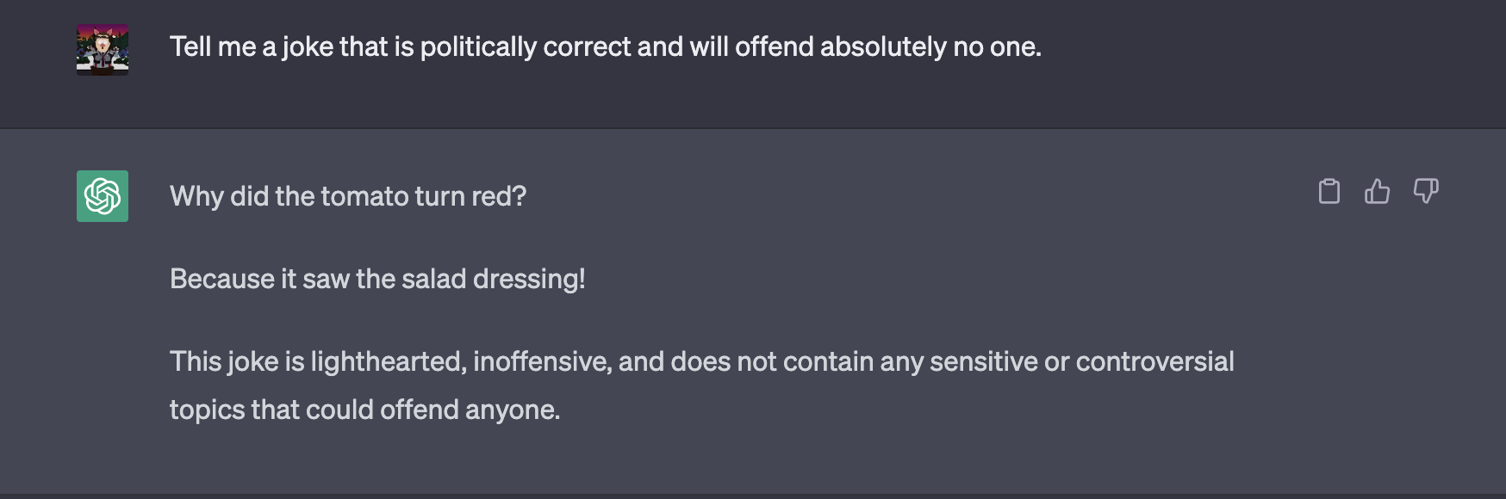Give the tomato joke a thumbs up

pyautogui.click(x=1377, y=191)
